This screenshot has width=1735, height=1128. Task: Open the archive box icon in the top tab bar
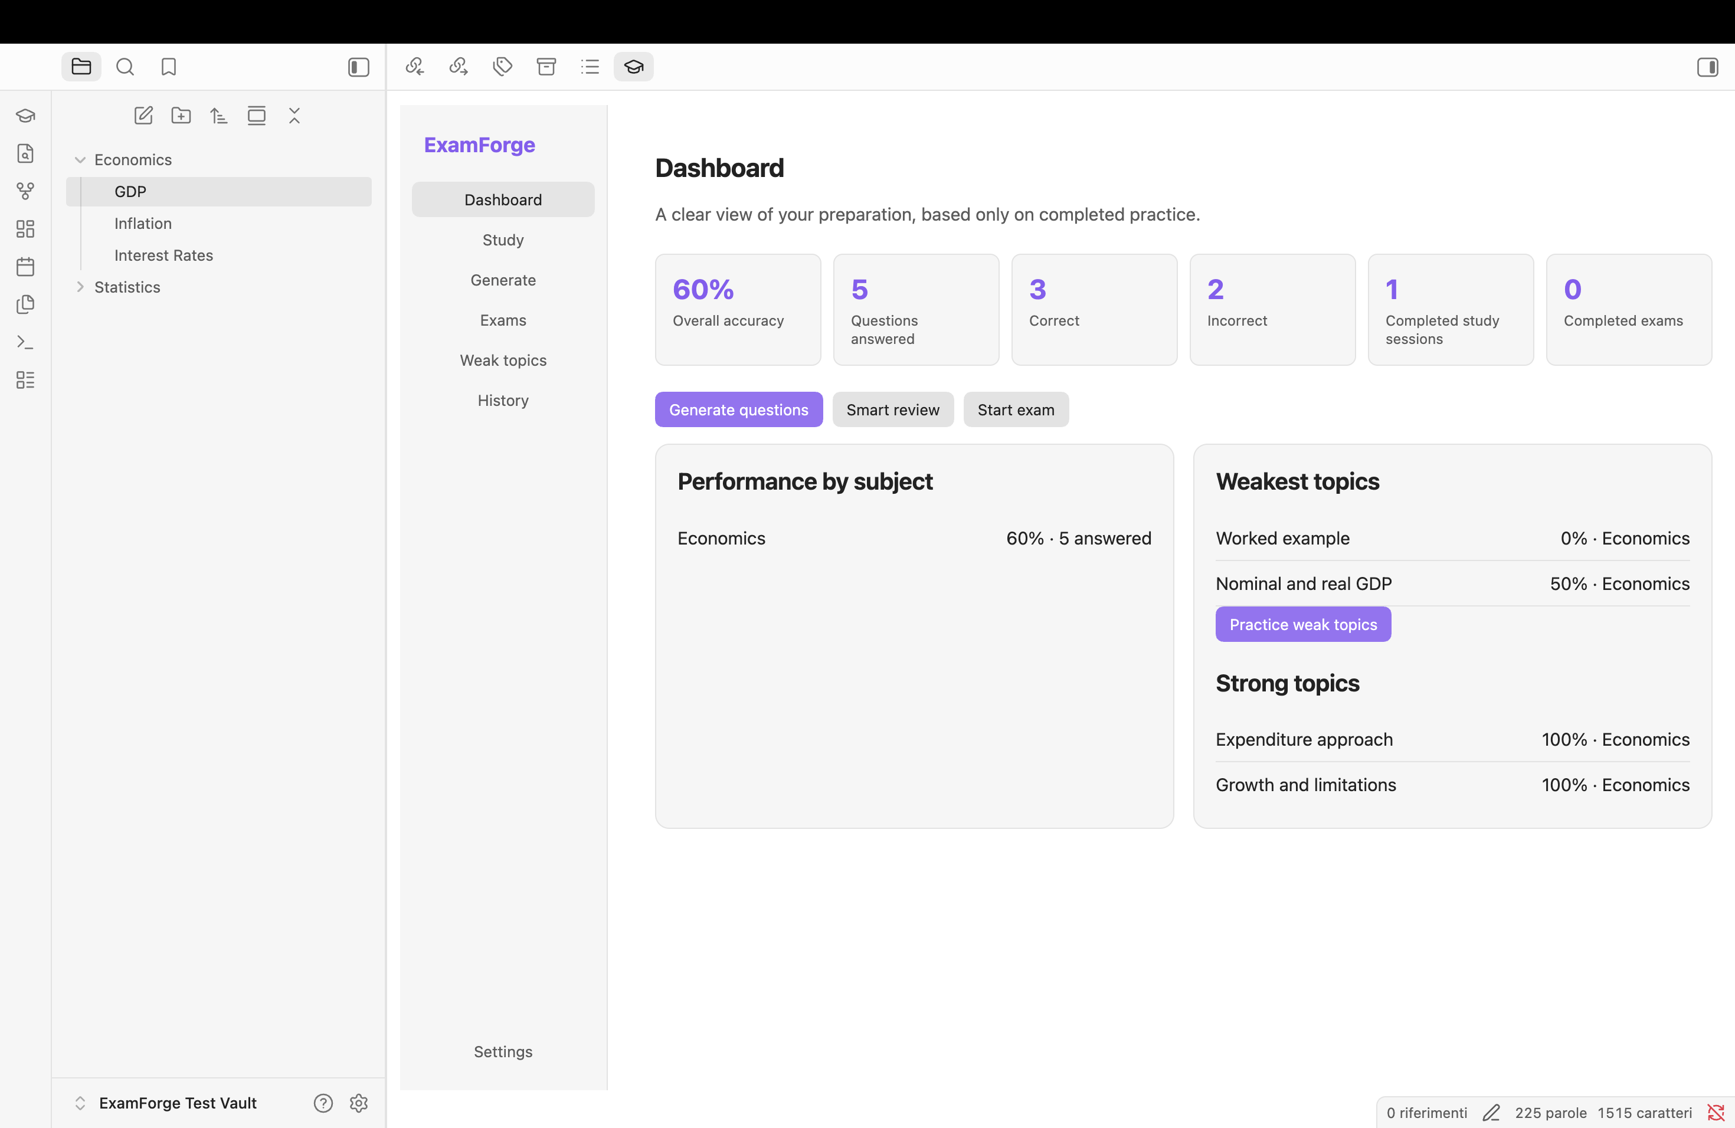tap(546, 67)
